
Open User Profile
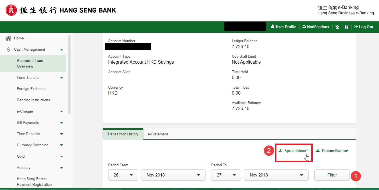tap(283, 27)
